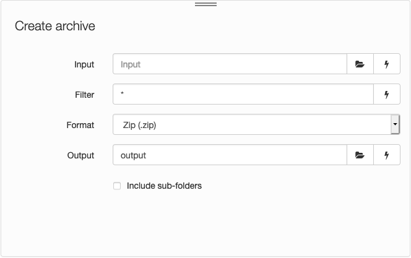Click the Format dropdown arrow button
The width and height of the screenshot is (411, 258).
[x=395, y=124]
